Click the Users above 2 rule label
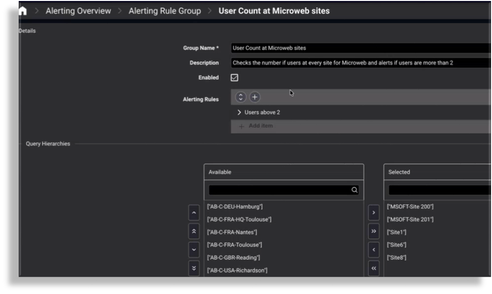 (262, 112)
